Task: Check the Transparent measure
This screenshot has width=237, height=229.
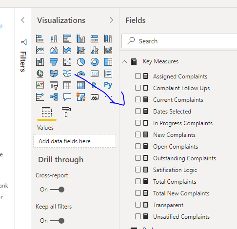Action: coord(138,205)
